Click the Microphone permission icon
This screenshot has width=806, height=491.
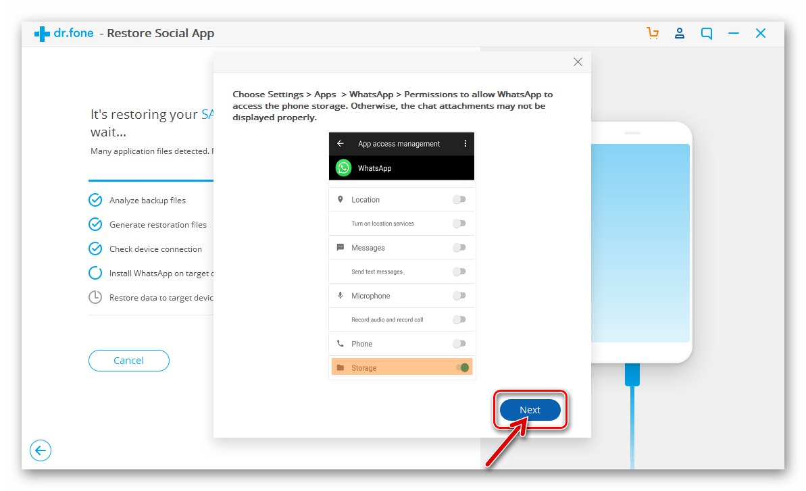click(x=341, y=295)
